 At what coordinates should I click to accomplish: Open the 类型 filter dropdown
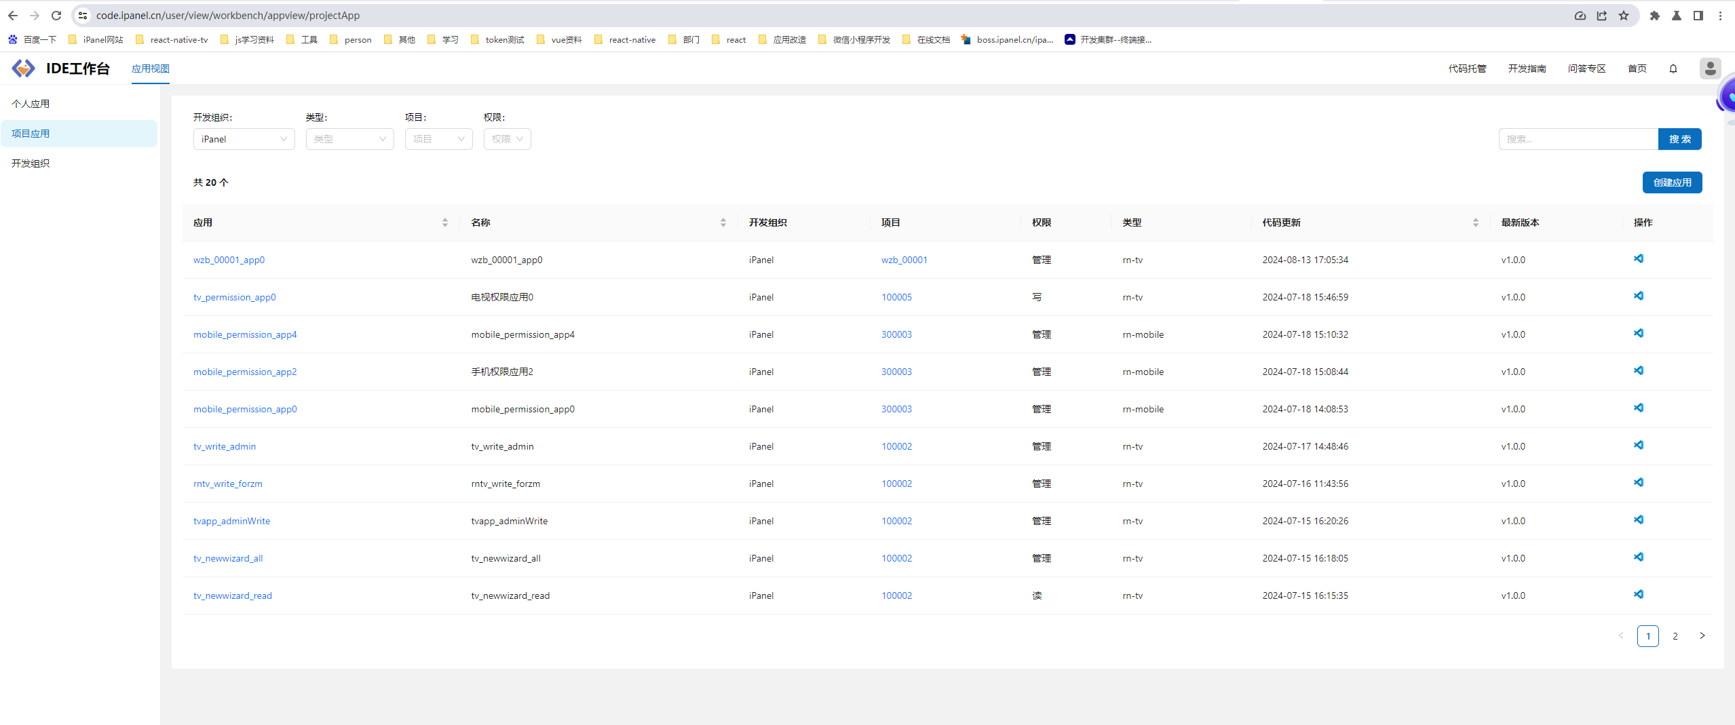click(x=349, y=139)
